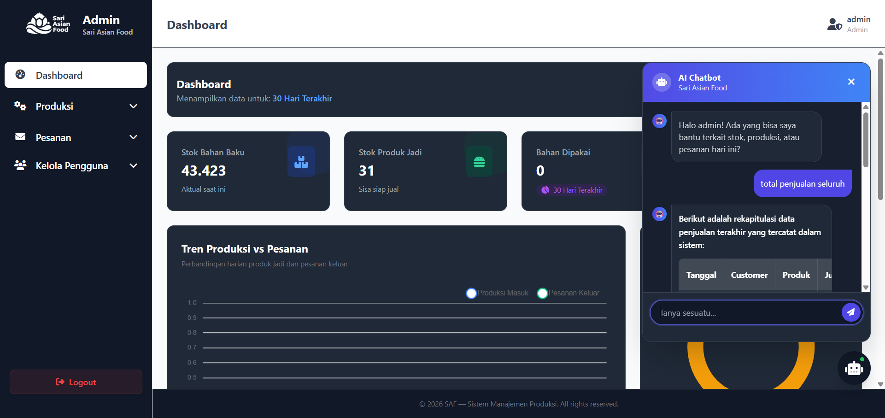Click the Logout button
This screenshot has height=418, width=885.
76,382
